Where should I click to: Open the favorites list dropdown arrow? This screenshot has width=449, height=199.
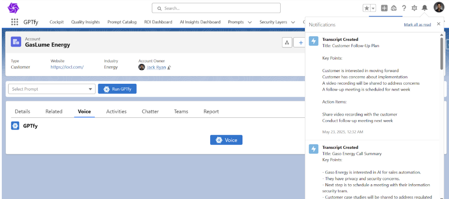click(x=373, y=8)
